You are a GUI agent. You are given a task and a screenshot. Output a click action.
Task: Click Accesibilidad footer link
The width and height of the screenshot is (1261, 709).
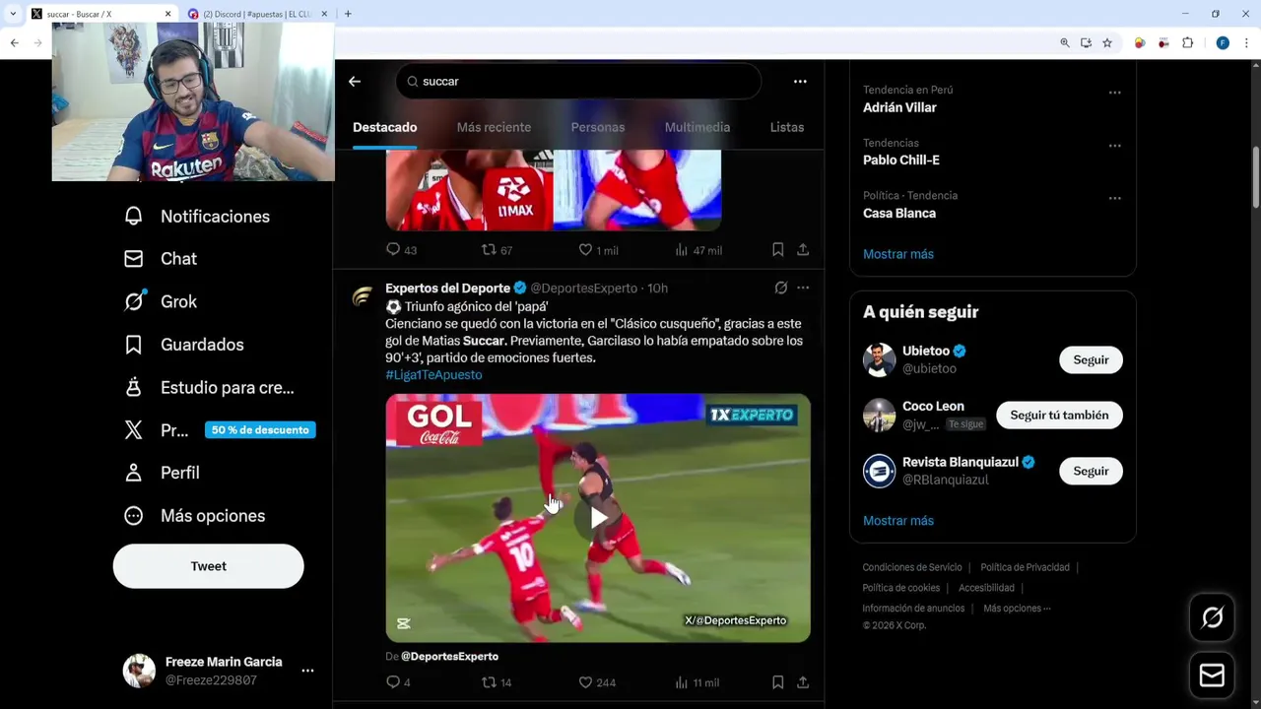pos(986,588)
